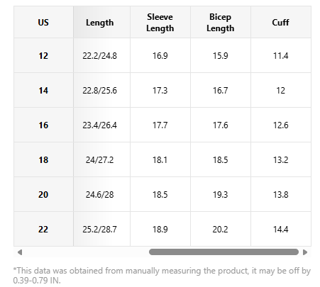Select size 18 row label
Viewport: 320px width, 287px height.
43,159
